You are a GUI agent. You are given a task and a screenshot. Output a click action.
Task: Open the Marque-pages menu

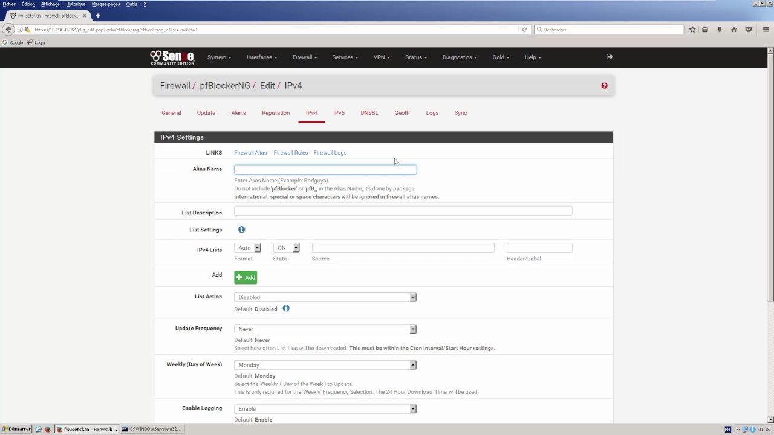[x=106, y=4]
